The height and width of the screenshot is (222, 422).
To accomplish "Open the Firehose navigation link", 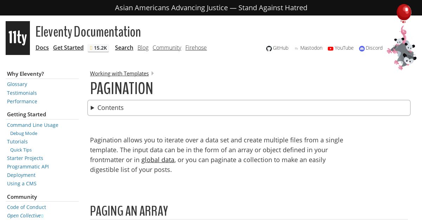I will point(196,48).
